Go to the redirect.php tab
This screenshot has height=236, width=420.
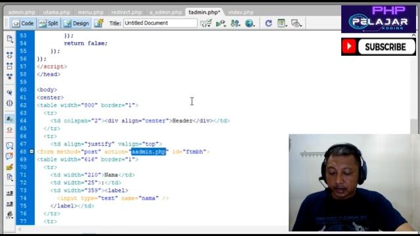coord(126,12)
